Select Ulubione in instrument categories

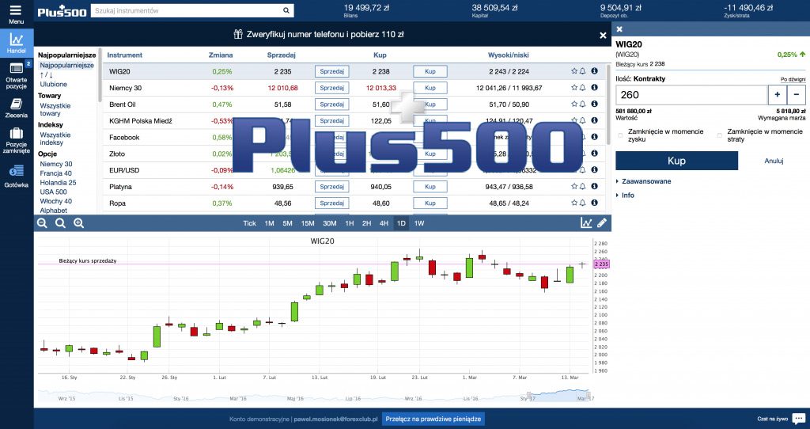(54, 84)
